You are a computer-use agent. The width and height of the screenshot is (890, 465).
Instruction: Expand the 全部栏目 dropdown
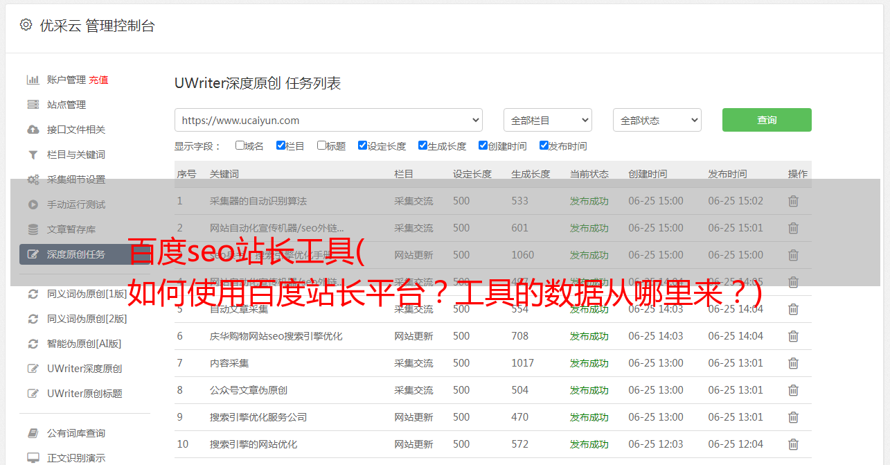[547, 120]
